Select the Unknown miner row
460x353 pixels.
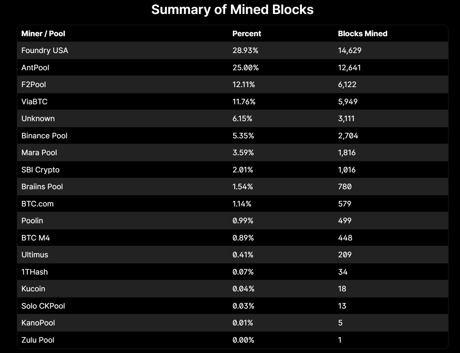click(38, 119)
